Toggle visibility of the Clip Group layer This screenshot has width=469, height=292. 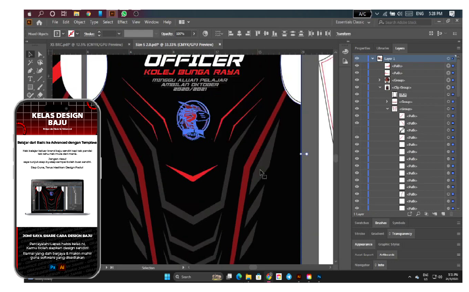(x=357, y=87)
